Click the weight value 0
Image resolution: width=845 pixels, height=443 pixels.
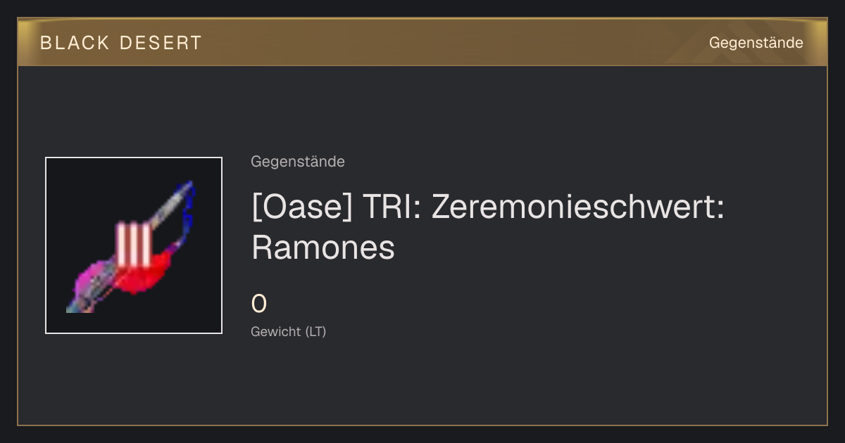coord(259,304)
